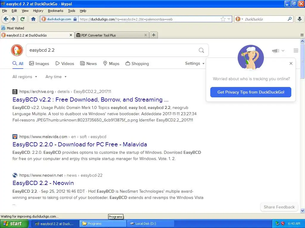Open Programs folder from taskbar

(x=103, y=224)
